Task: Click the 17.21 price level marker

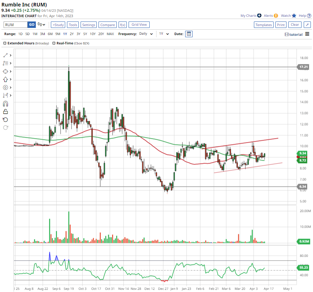Action: [303, 67]
